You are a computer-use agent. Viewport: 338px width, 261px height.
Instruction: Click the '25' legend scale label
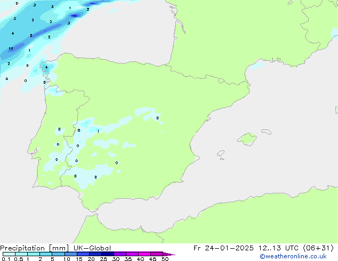103,259
